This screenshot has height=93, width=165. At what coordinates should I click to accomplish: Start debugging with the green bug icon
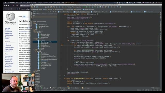click(87, 7)
